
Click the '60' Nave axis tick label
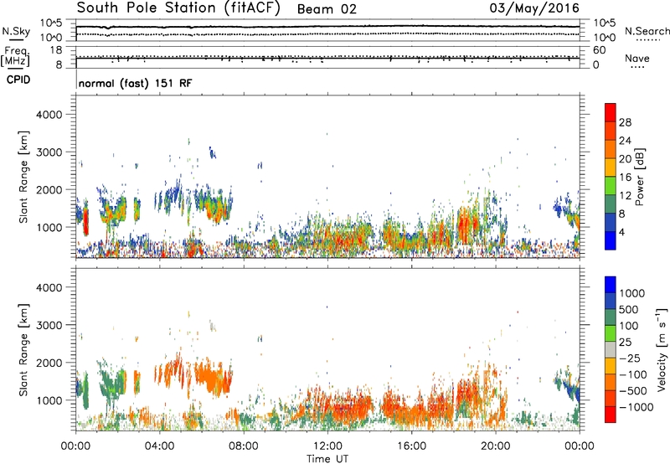click(600, 50)
